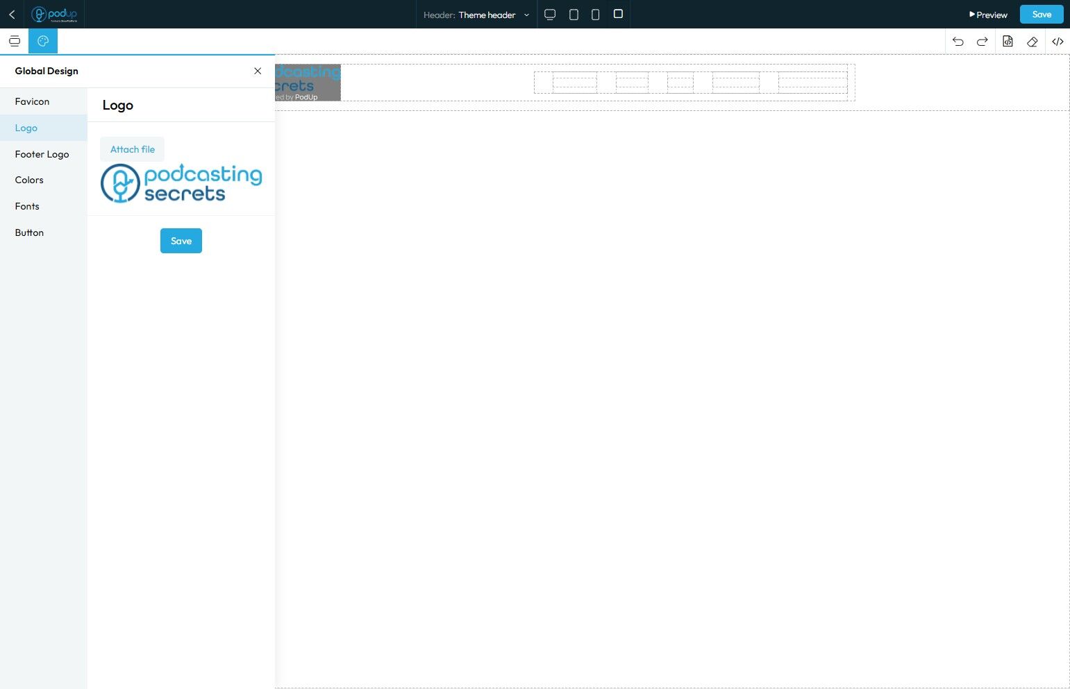Switch to desktop device preview

(x=550, y=15)
